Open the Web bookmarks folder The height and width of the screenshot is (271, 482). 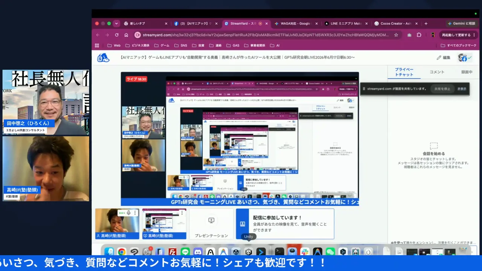[114, 45]
